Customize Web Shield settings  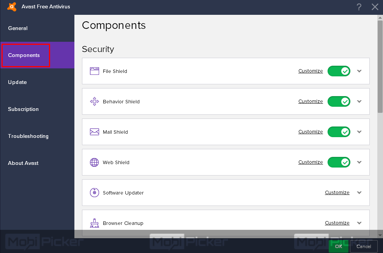pos(310,162)
